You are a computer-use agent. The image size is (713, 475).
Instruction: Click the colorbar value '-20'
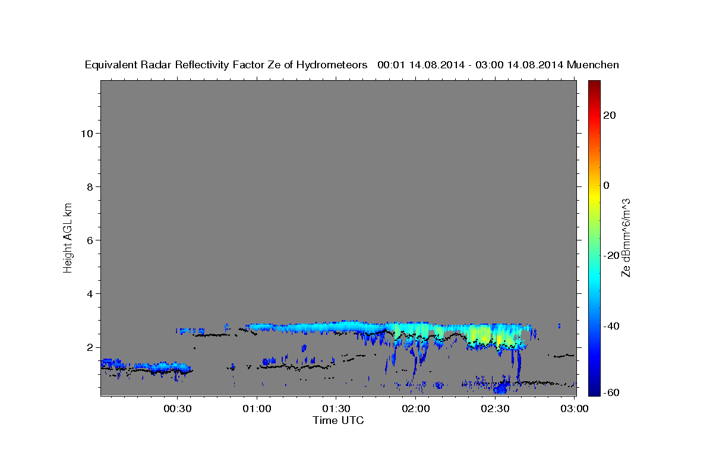tap(611, 255)
